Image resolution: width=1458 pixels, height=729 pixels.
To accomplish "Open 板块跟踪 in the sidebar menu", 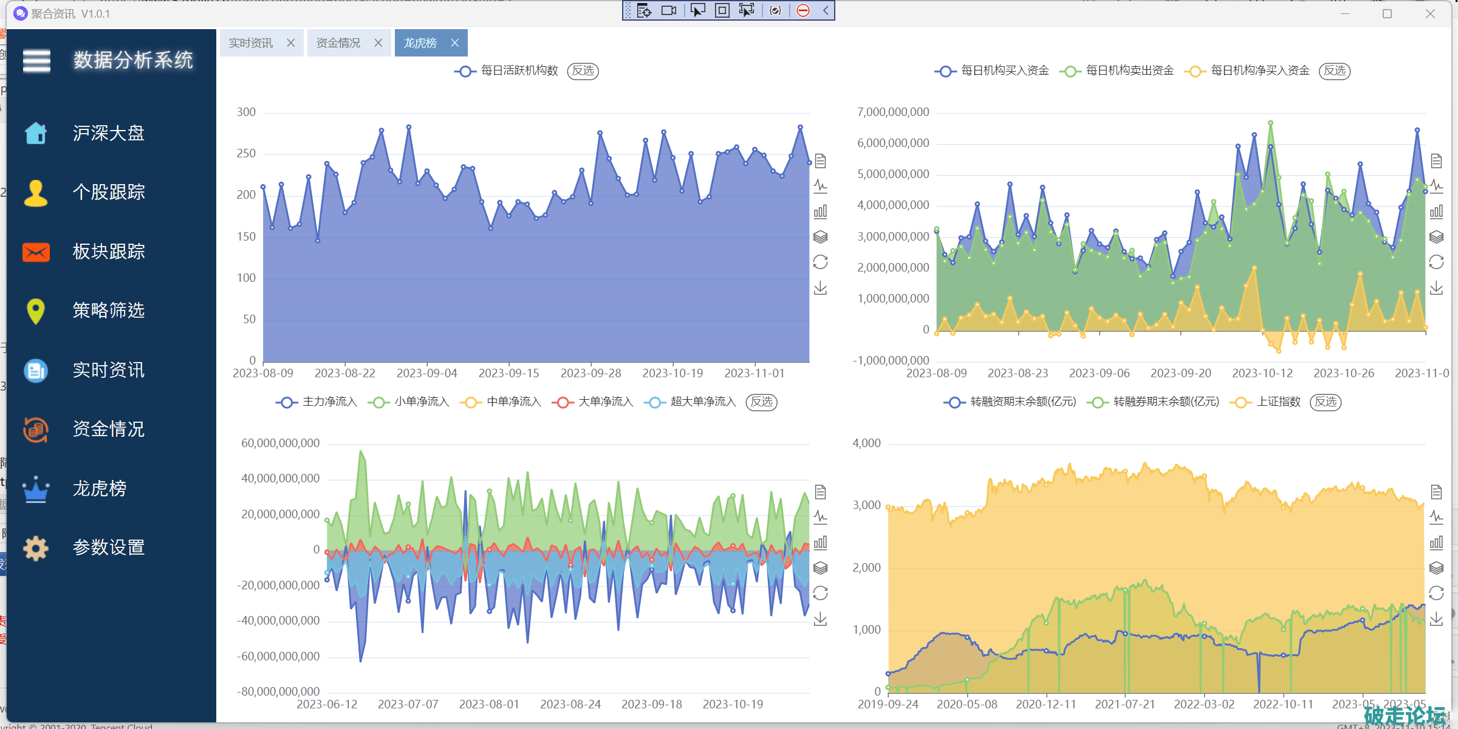I will pos(108,252).
